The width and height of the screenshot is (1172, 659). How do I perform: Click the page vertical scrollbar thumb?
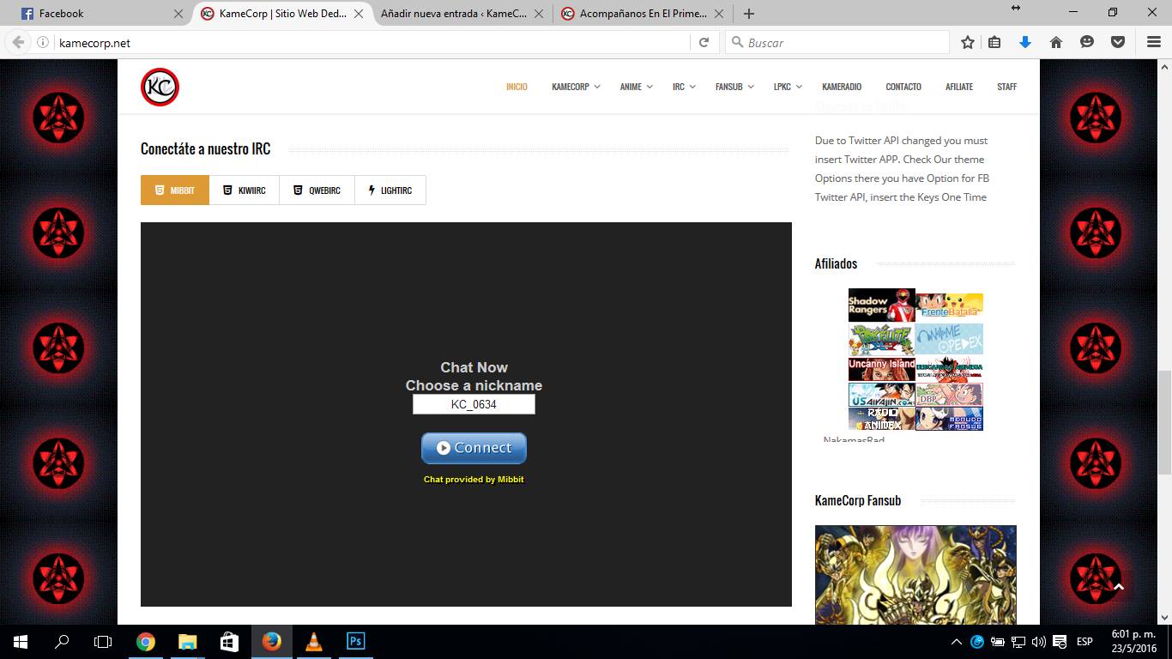tap(1164, 422)
